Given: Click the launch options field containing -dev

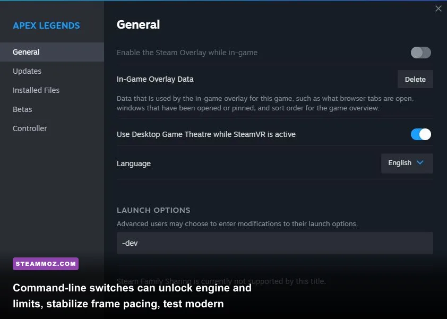Looking at the screenshot, I should pyautogui.click(x=275, y=243).
